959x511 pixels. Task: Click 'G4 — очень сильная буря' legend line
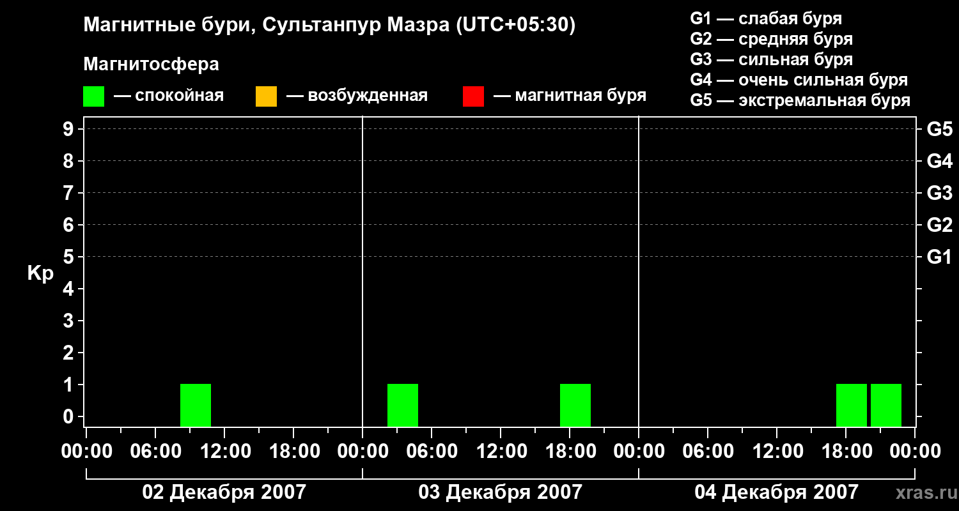pyautogui.click(x=799, y=80)
